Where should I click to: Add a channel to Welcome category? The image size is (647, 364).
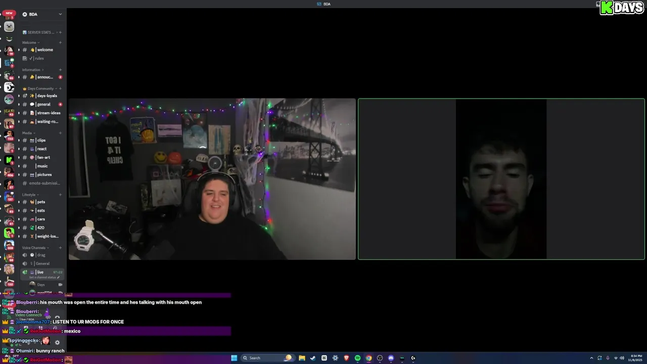tap(60, 42)
